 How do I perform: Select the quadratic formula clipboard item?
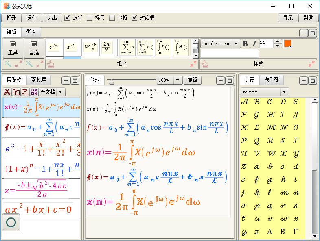41,189
